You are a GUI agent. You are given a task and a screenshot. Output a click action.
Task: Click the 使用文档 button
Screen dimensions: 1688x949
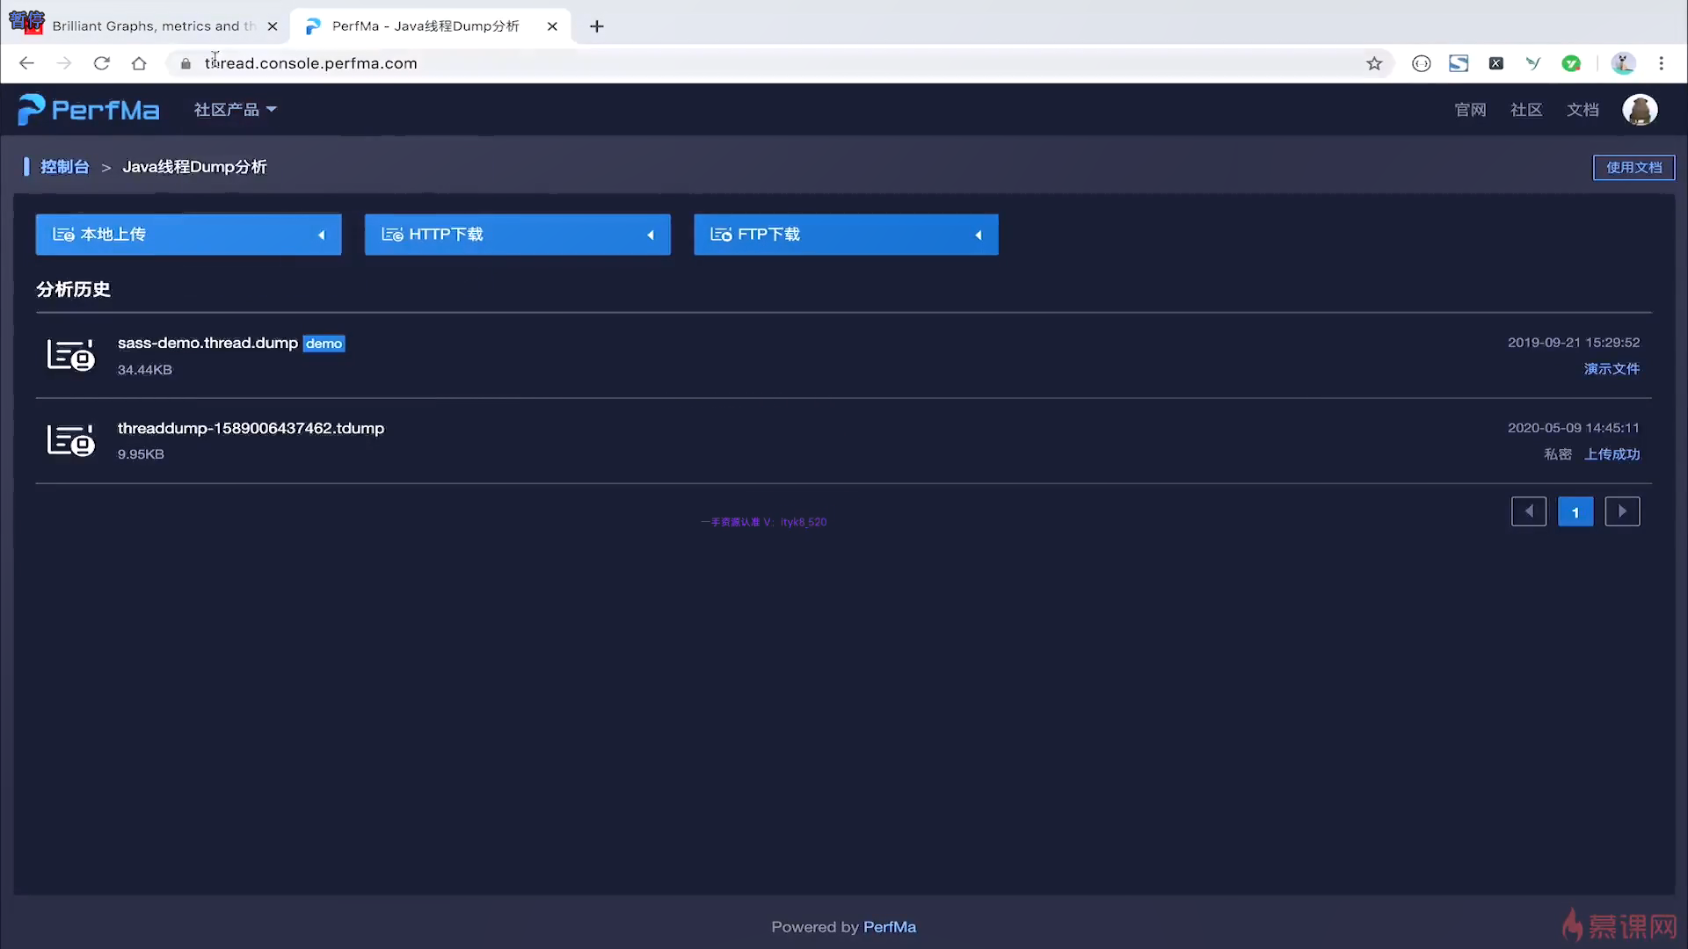[1633, 167]
